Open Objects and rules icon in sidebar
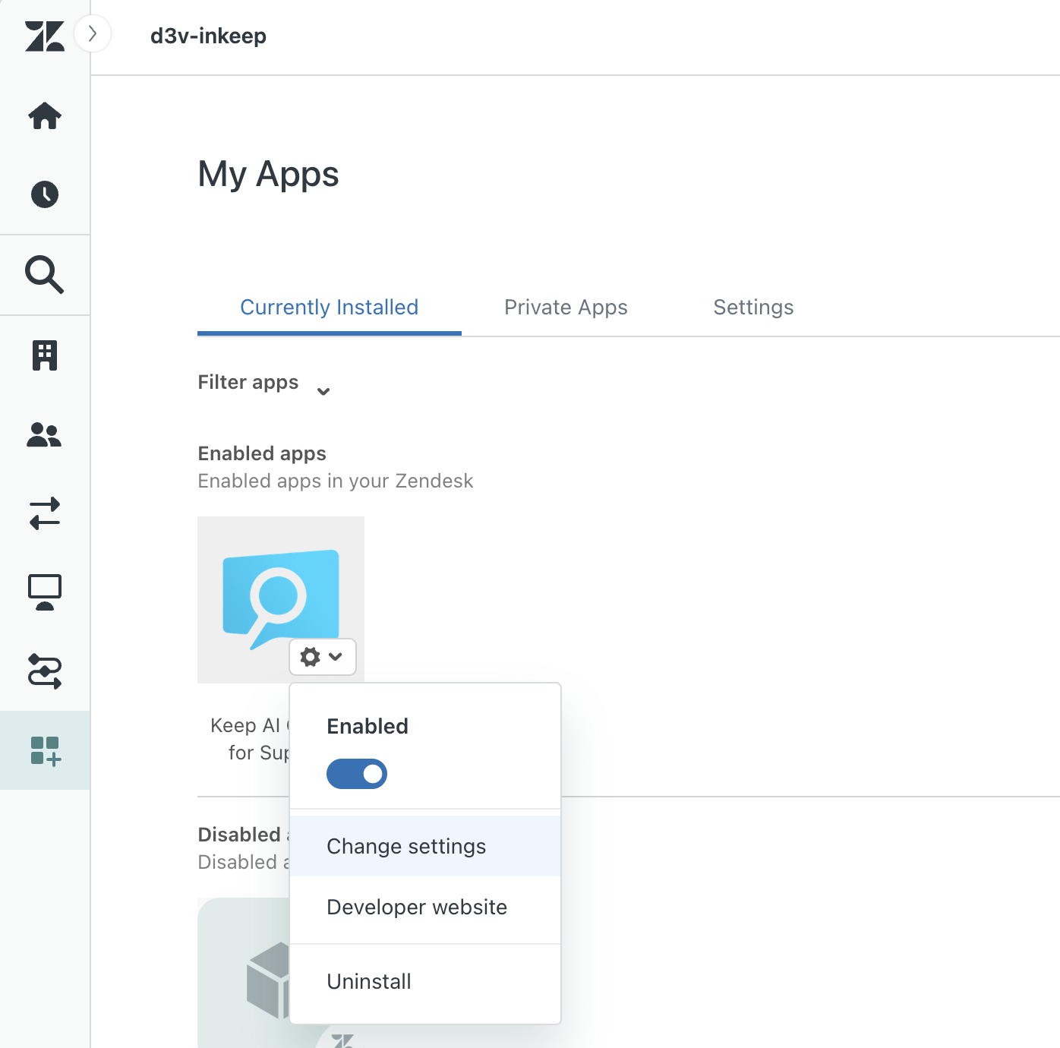 pos(45,671)
